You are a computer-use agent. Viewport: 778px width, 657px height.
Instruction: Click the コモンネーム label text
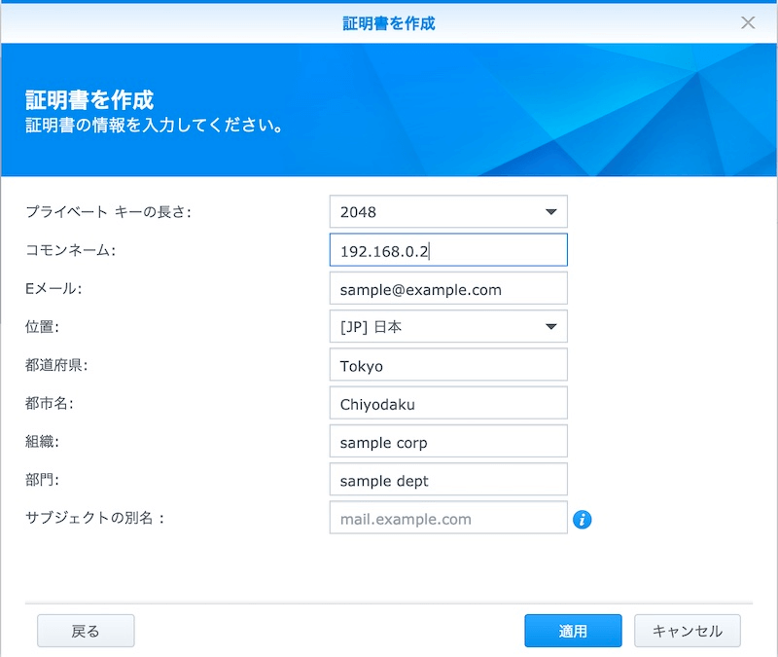(x=70, y=251)
